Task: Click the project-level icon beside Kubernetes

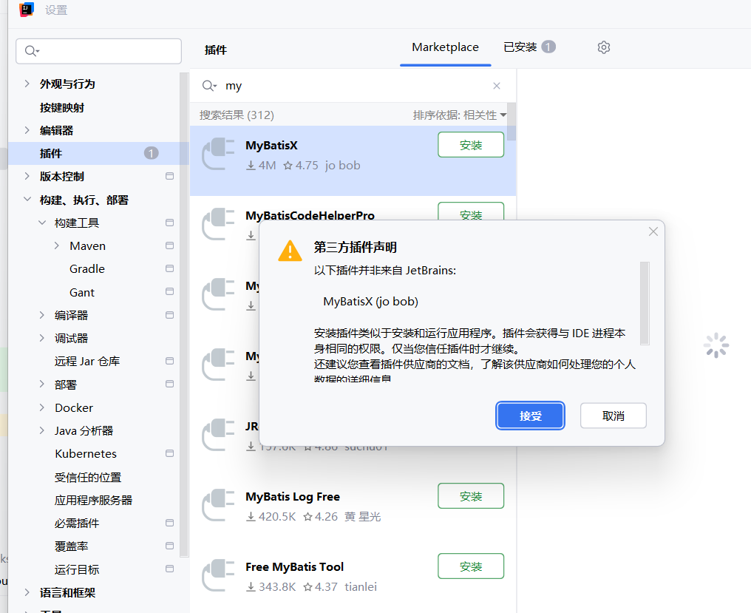Action: (169, 453)
